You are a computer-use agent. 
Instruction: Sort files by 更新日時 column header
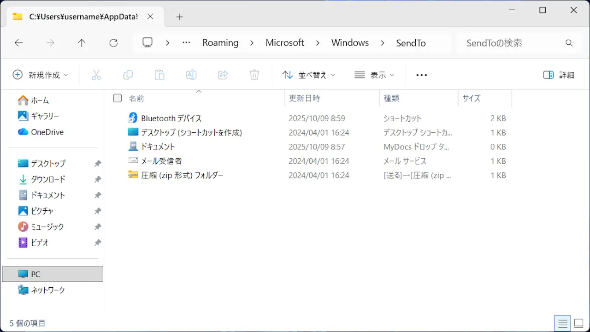(x=304, y=98)
